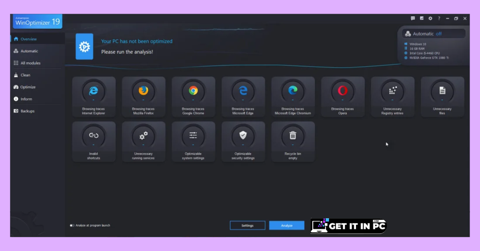This screenshot has width=480, height=251.
Task: Open Opera browsing traces tile
Action: (343, 97)
